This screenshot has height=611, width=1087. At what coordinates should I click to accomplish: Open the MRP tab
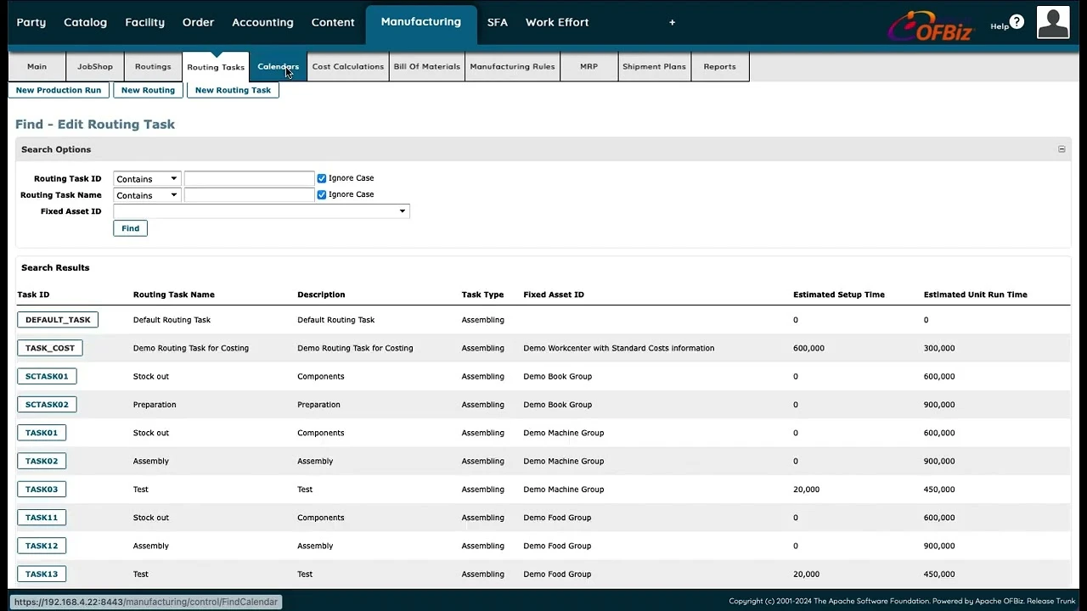[589, 66]
